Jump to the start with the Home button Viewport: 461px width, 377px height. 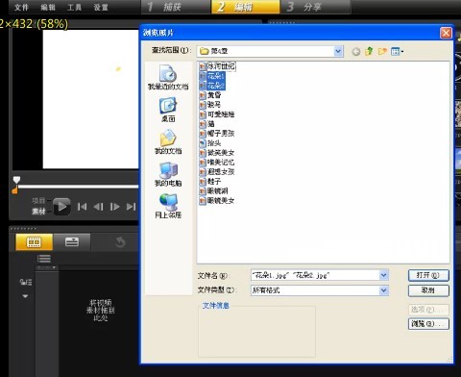pos(82,207)
